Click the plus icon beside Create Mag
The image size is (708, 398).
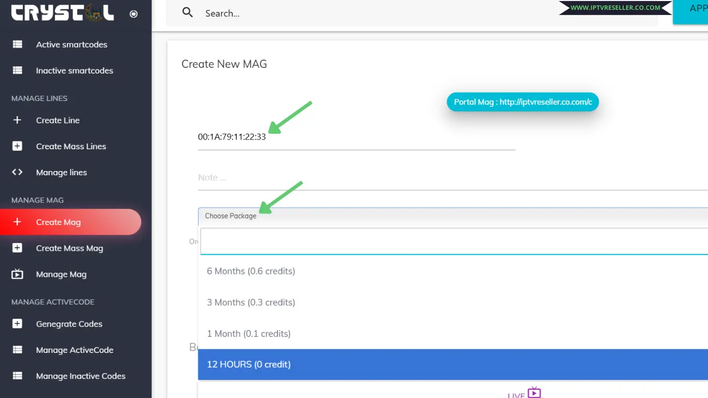tap(17, 222)
